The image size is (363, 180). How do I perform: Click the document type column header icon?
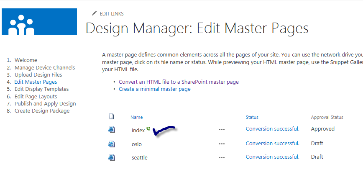(x=111, y=117)
